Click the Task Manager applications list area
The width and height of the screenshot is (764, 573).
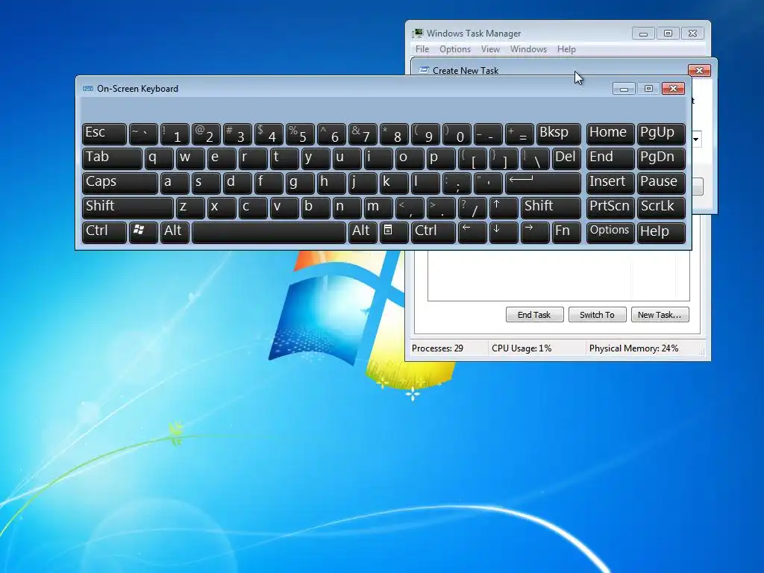[558, 275]
